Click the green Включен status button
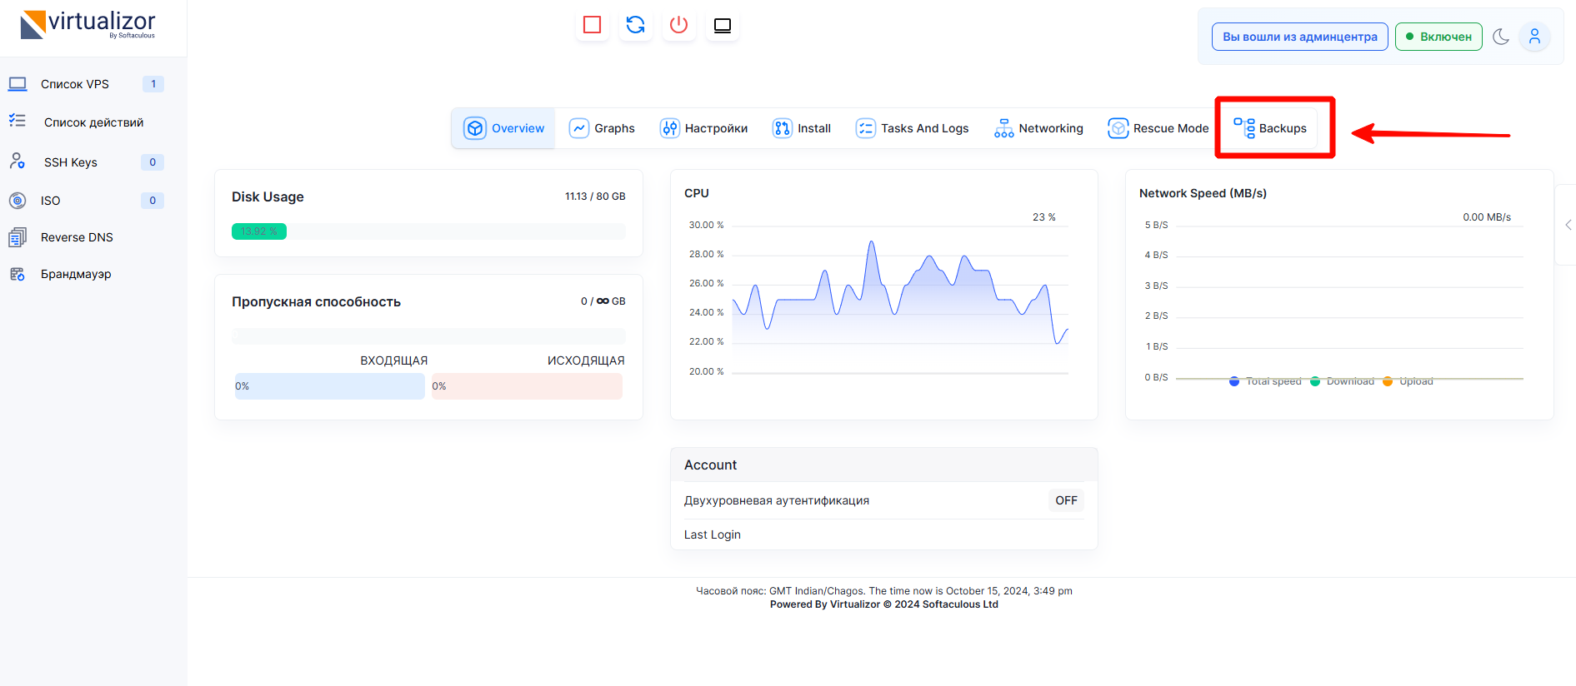1576x686 pixels. coord(1438,37)
